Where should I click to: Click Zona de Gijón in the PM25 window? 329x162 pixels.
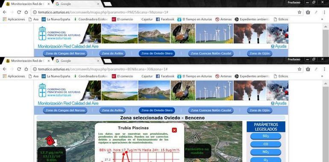(x=259, y=53)
